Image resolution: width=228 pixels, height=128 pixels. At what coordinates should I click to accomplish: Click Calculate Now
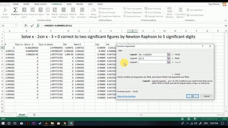pos(195,10)
